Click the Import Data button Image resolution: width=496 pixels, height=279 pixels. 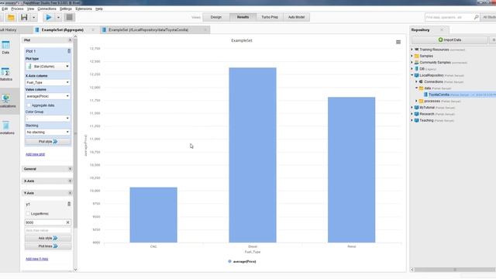tap(449, 40)
